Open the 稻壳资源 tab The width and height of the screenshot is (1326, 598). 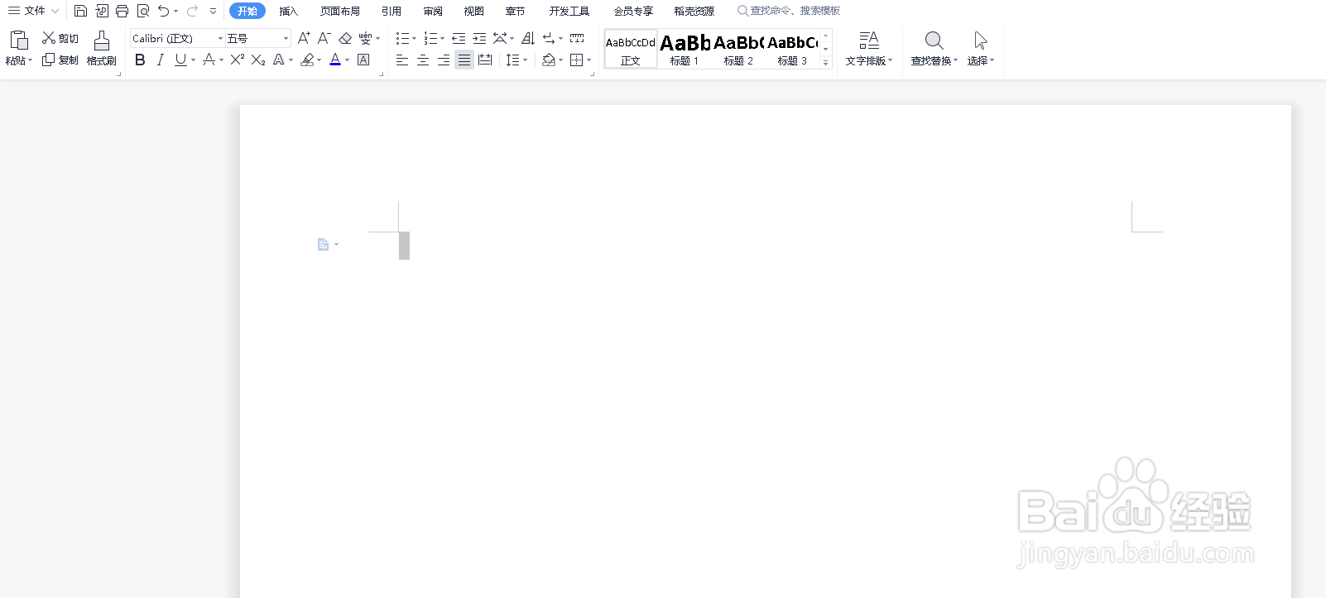(x=694, y=11)
